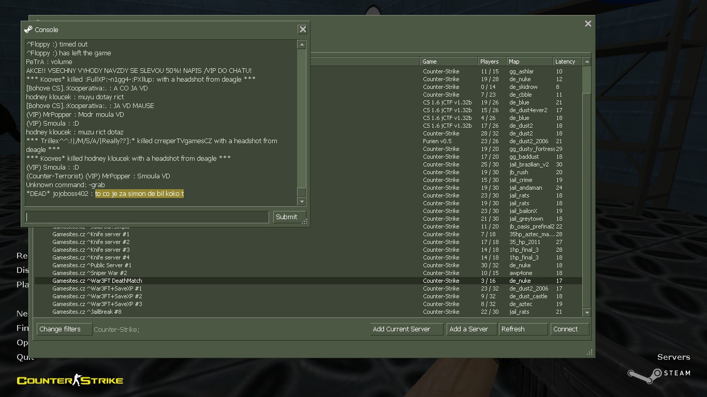
Task: Close the server browser window
Action: coord(588,23)
